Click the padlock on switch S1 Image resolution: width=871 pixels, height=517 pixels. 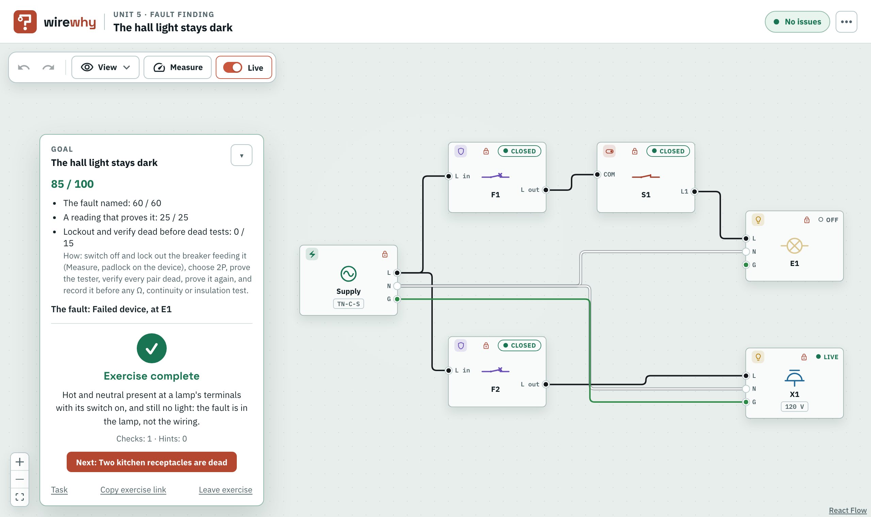tap(635, 151)
